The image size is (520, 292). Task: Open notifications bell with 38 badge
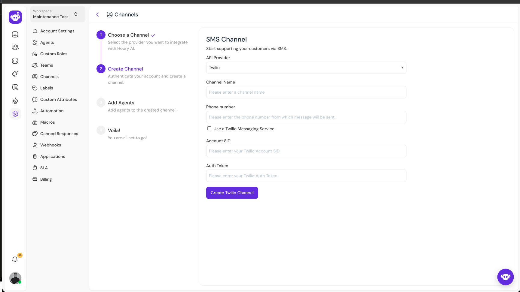(x=15, y=259)
